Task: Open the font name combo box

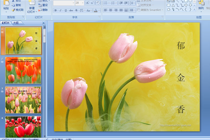Action: coord(64,3)
